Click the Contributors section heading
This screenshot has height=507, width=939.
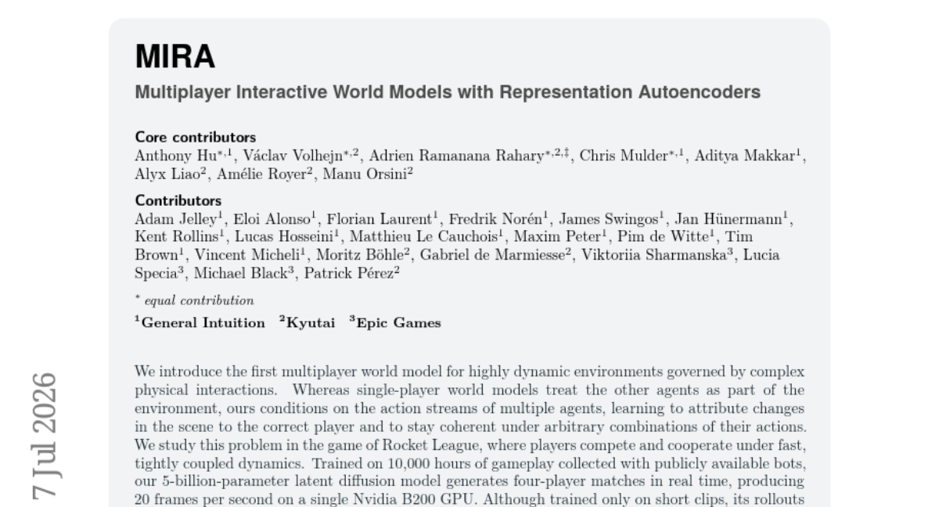click(178, 200)
